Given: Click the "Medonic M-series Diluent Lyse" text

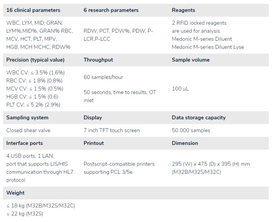Looking at the screenshot, I should (x=208, y=47).
